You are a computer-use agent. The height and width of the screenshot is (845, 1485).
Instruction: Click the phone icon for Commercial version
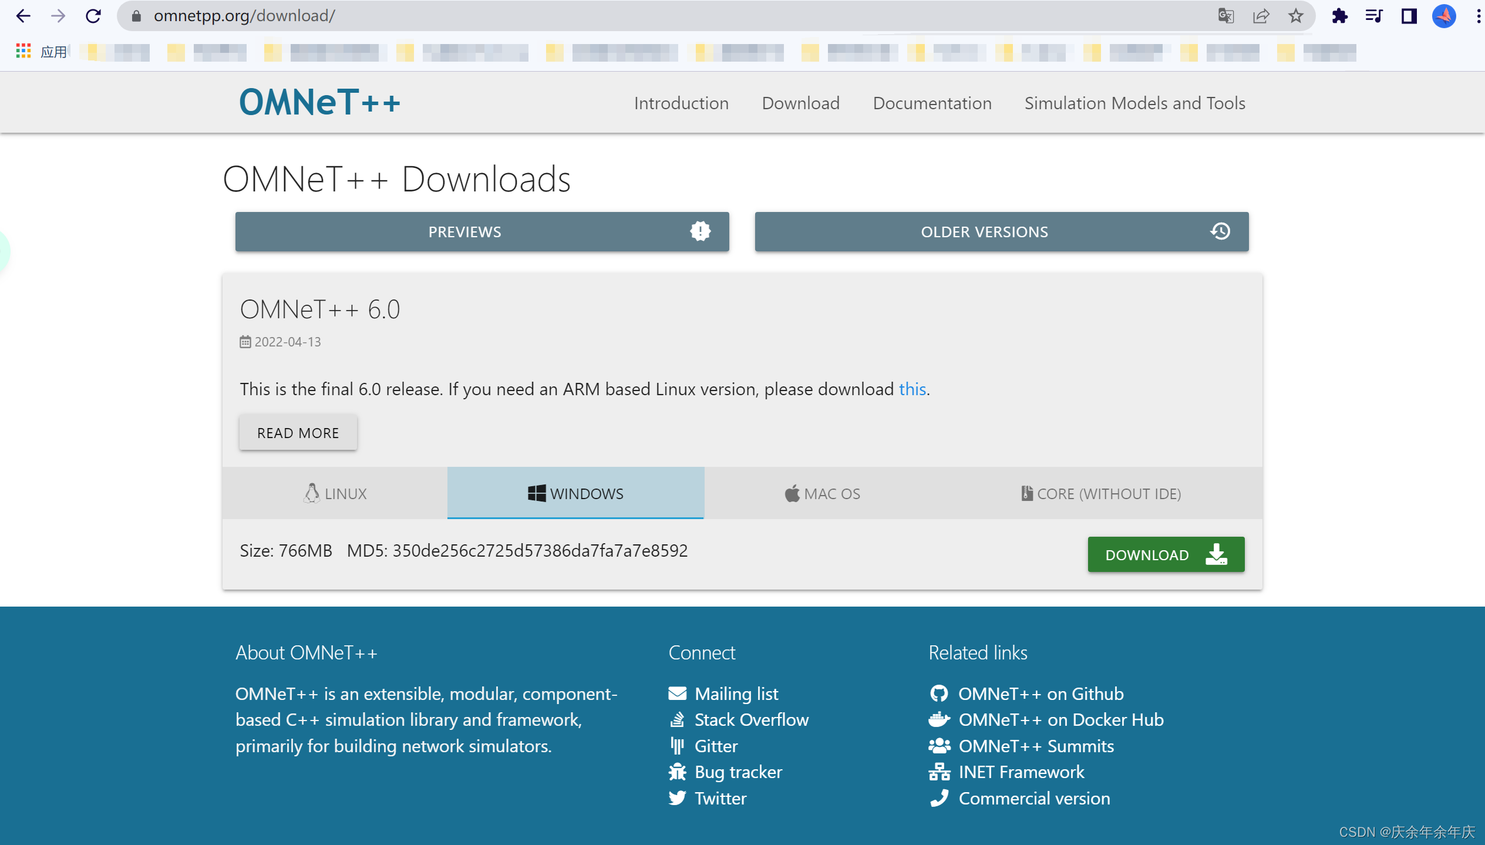tap(939, 798)
